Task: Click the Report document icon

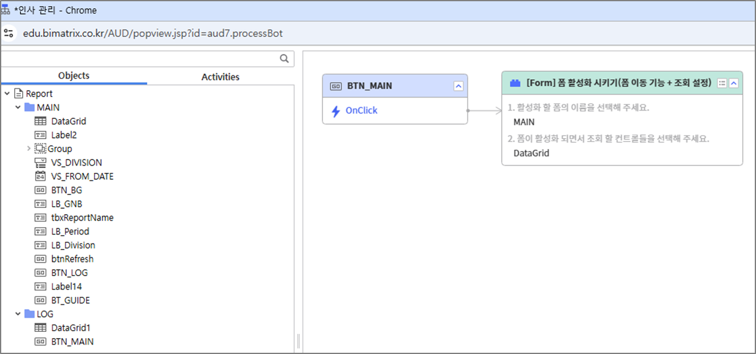Action: tap(18, 94)
